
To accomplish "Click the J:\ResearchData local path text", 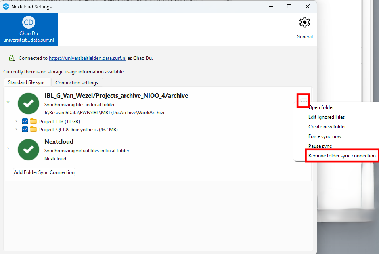I will (x=105, y=113).
